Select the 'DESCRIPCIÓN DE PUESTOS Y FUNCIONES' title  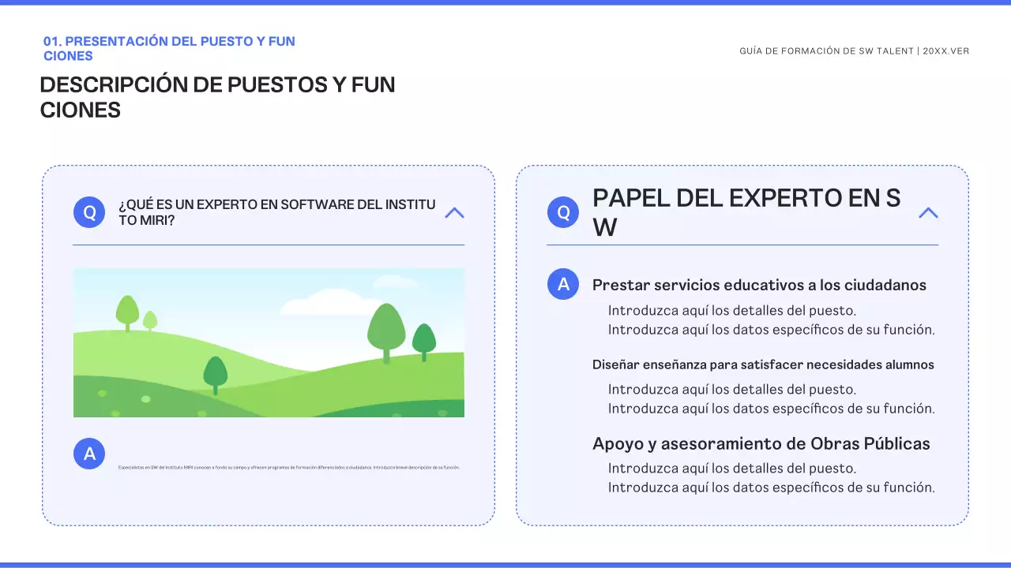coord(217,97)
